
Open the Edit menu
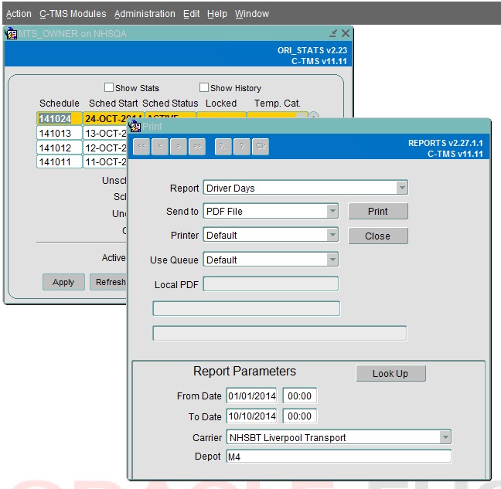pyautogui.click(x=192, y=14)
